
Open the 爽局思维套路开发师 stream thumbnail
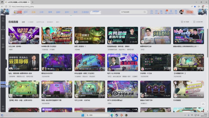pos(123,35)
